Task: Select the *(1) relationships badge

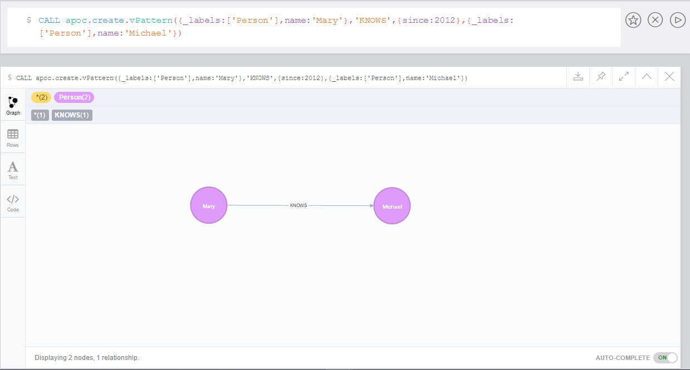Action: point(40,115)
